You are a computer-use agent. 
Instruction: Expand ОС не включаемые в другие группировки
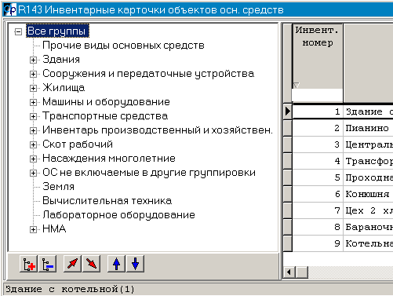(x=33, y=173)
